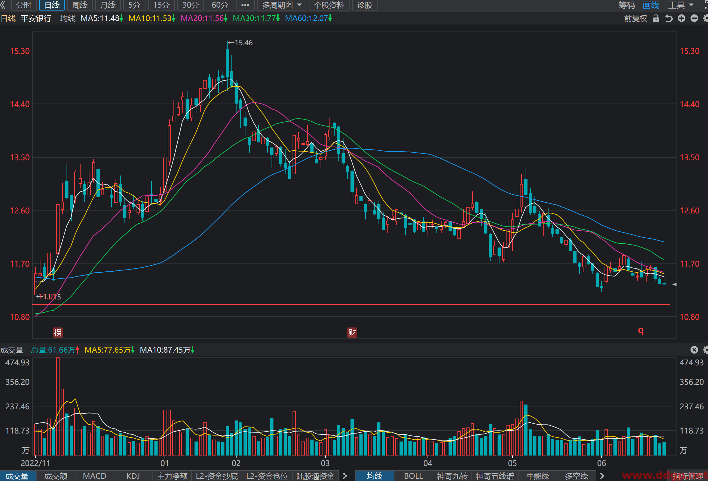Select the 15分 period tab

coord(161,5)
